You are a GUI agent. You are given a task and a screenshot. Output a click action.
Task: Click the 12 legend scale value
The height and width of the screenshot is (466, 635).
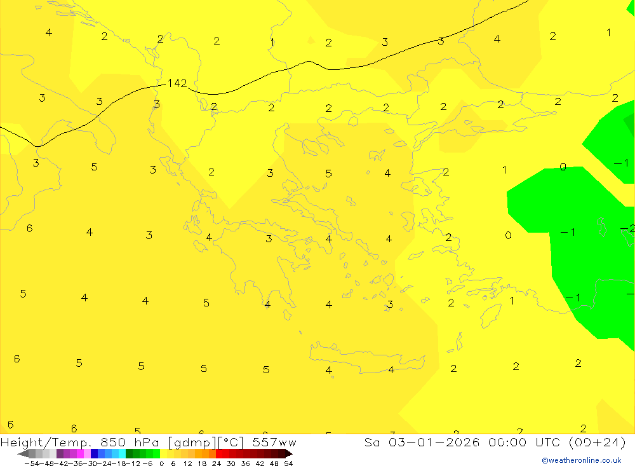[x=187, y=463]
